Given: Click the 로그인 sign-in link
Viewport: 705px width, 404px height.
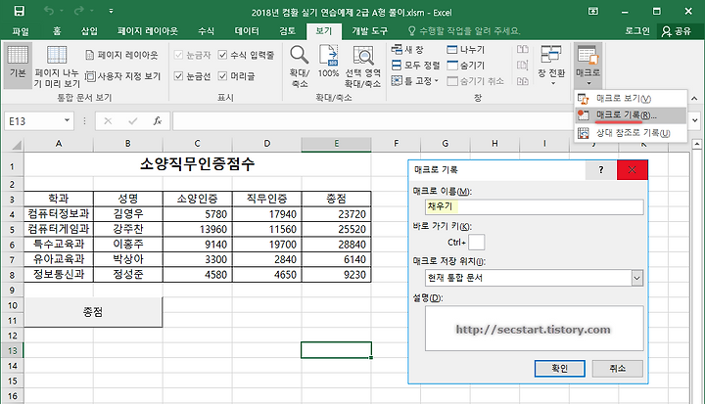Looking at the screenshot, I should (637, 31).
